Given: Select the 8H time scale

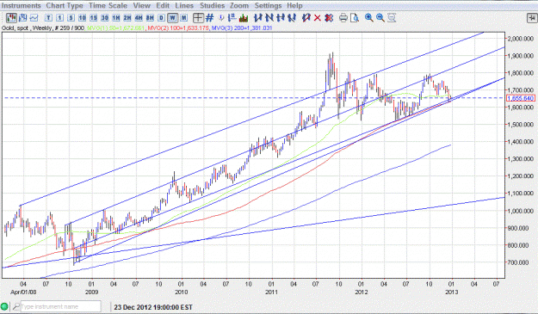Looking at the screenshot, I should [150, 18].
